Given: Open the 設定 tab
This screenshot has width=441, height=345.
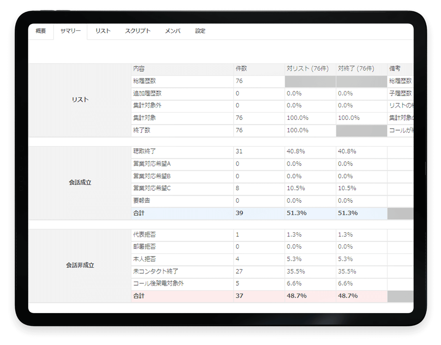Looking at the screenshot, I should pos(200,31).
